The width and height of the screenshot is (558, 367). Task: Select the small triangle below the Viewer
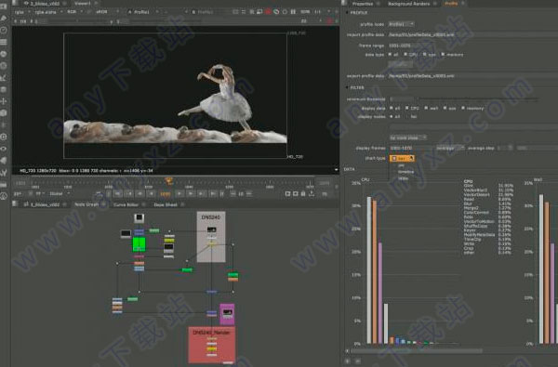(x=336, y=170)
